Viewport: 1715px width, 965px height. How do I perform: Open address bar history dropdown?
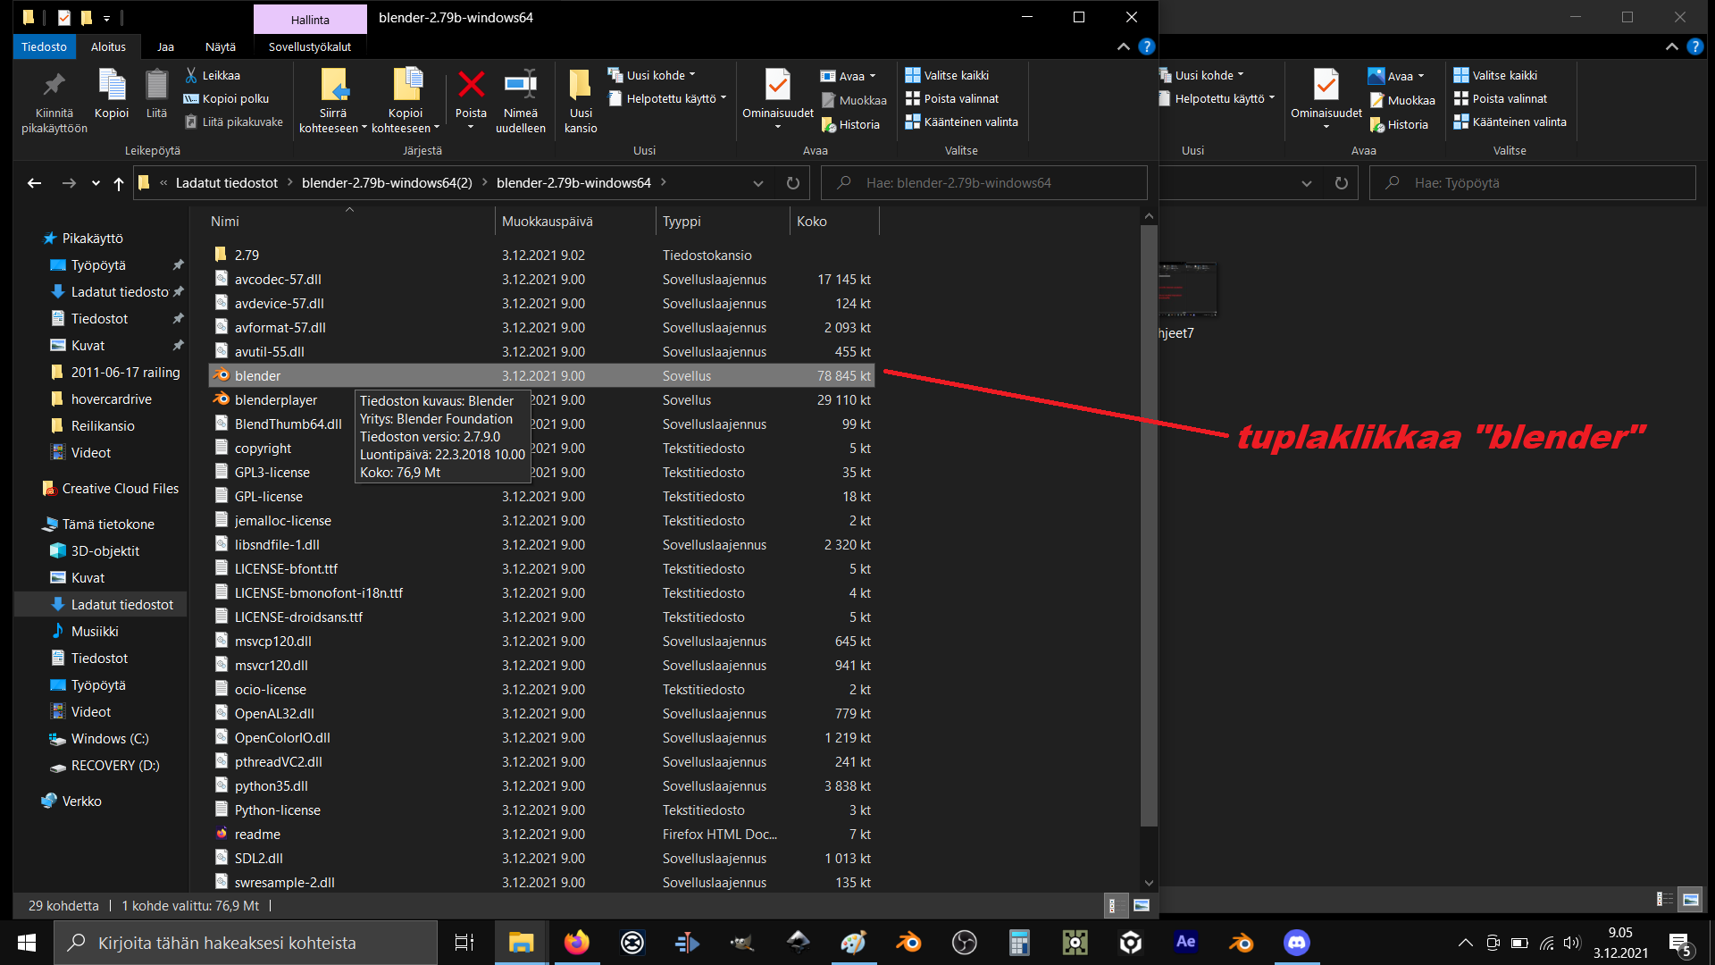coord(758,183)
